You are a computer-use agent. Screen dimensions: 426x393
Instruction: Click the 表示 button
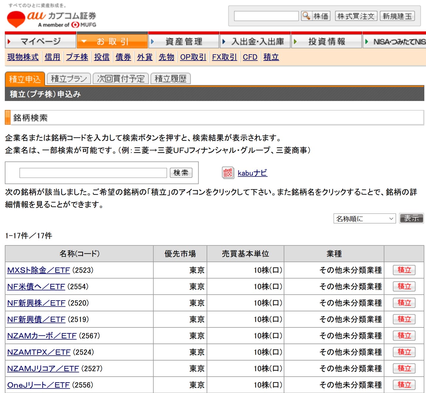[x=412, y=218]
